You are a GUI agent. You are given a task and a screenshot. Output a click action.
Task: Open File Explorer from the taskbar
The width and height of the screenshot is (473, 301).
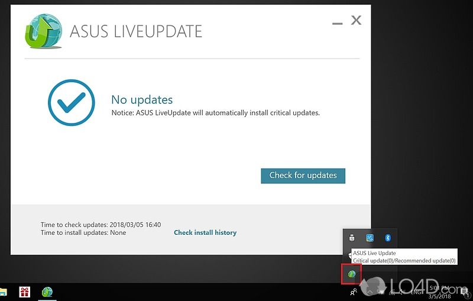(x=3, y=292)
